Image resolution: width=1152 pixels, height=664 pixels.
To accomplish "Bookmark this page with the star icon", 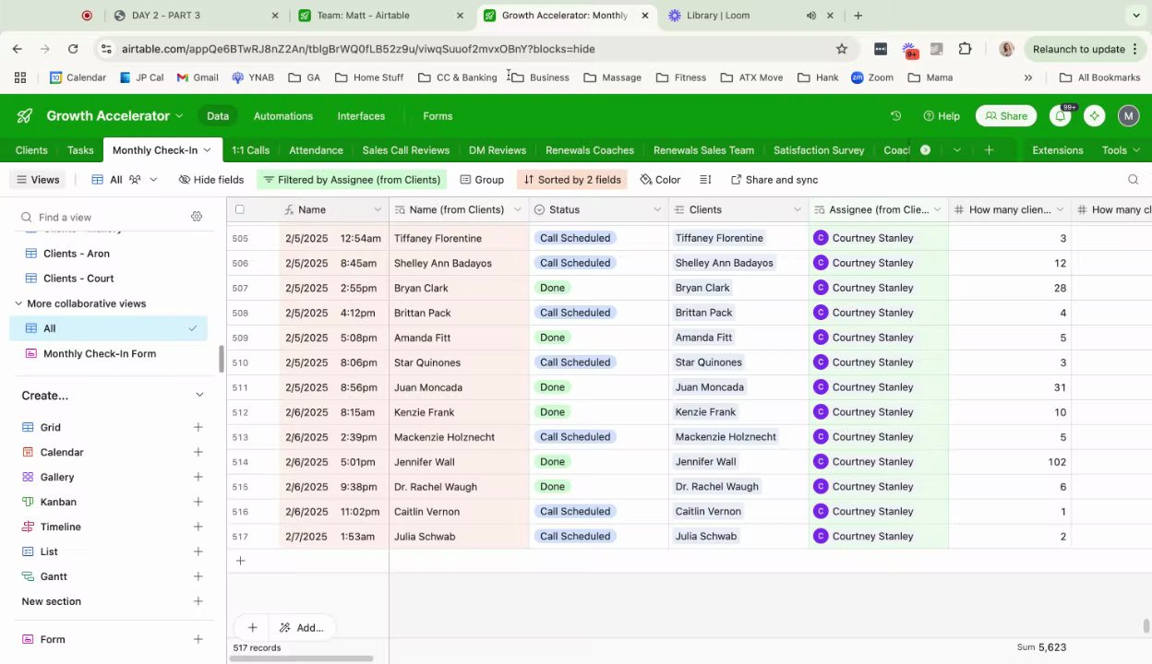I will click(842, 49).
